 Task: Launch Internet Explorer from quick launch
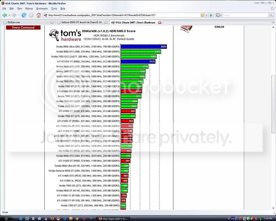21,219
